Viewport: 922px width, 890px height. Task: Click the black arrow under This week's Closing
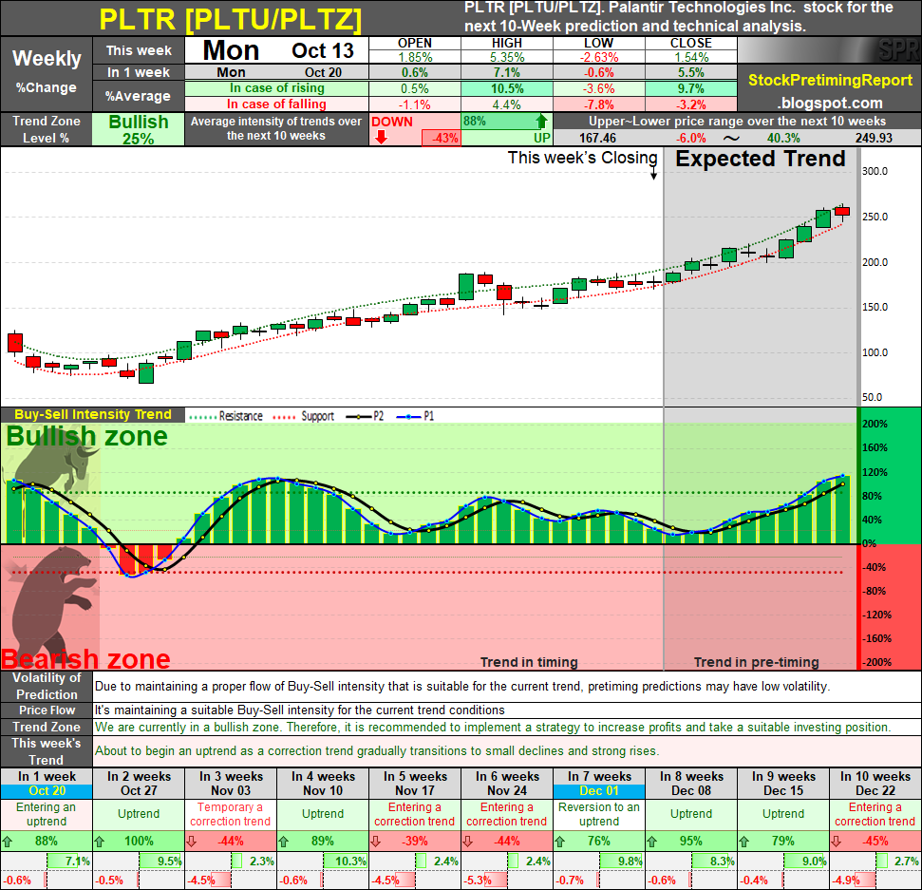pyautogui.click(x=653, y=173)
